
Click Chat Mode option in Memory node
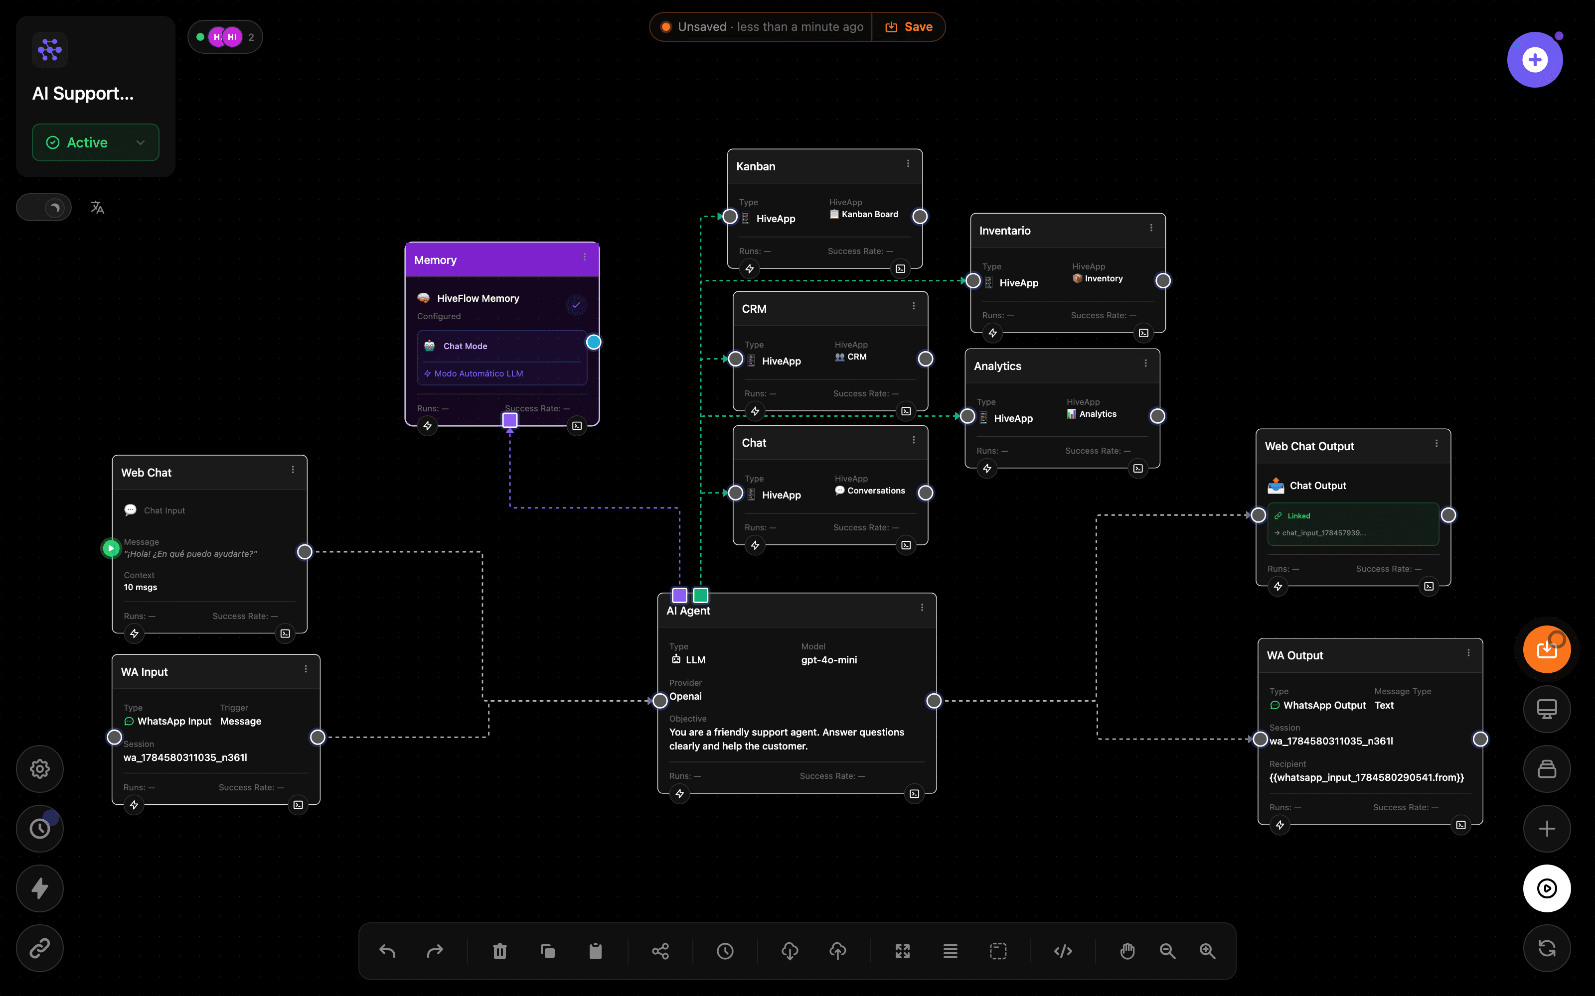pyautogui.click(x=501, y=346)
